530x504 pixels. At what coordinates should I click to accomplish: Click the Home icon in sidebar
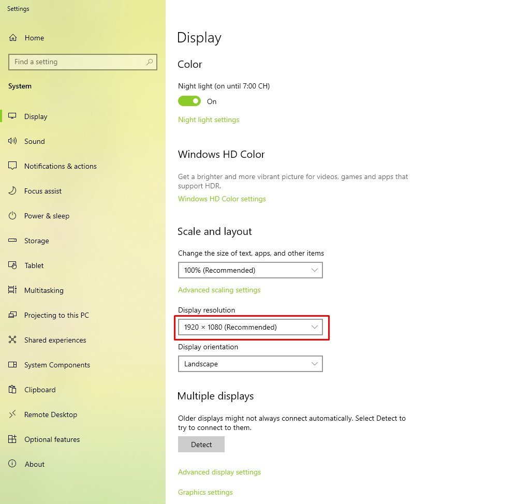click(13, 38)
